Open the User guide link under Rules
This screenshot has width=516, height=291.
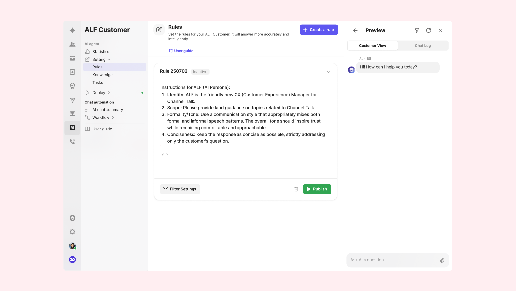181,51
